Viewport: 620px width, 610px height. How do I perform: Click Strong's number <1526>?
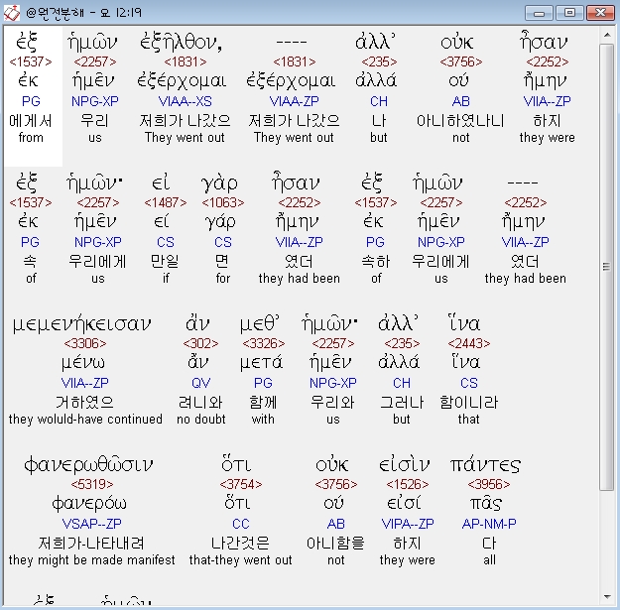coord(408,484)
